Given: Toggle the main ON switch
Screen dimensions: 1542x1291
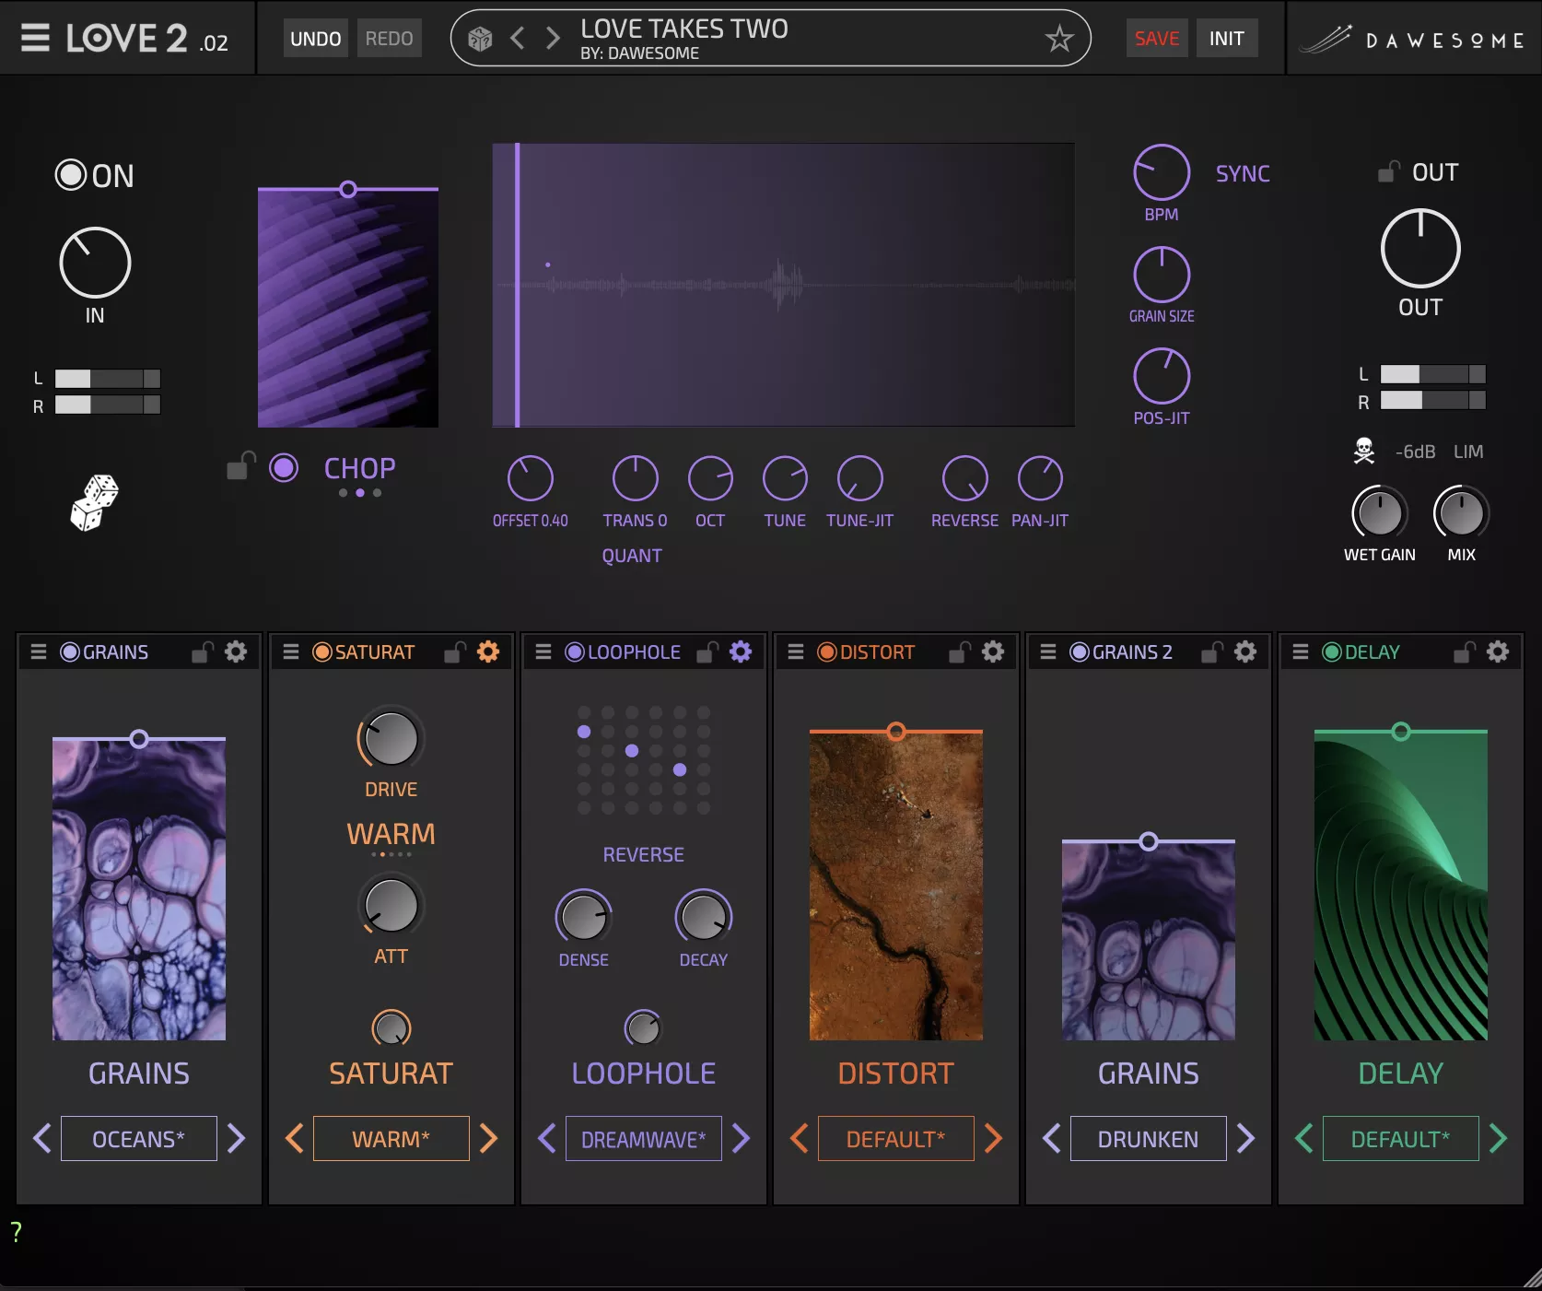Looking at the screenshot, I should [x=72, y=175].
